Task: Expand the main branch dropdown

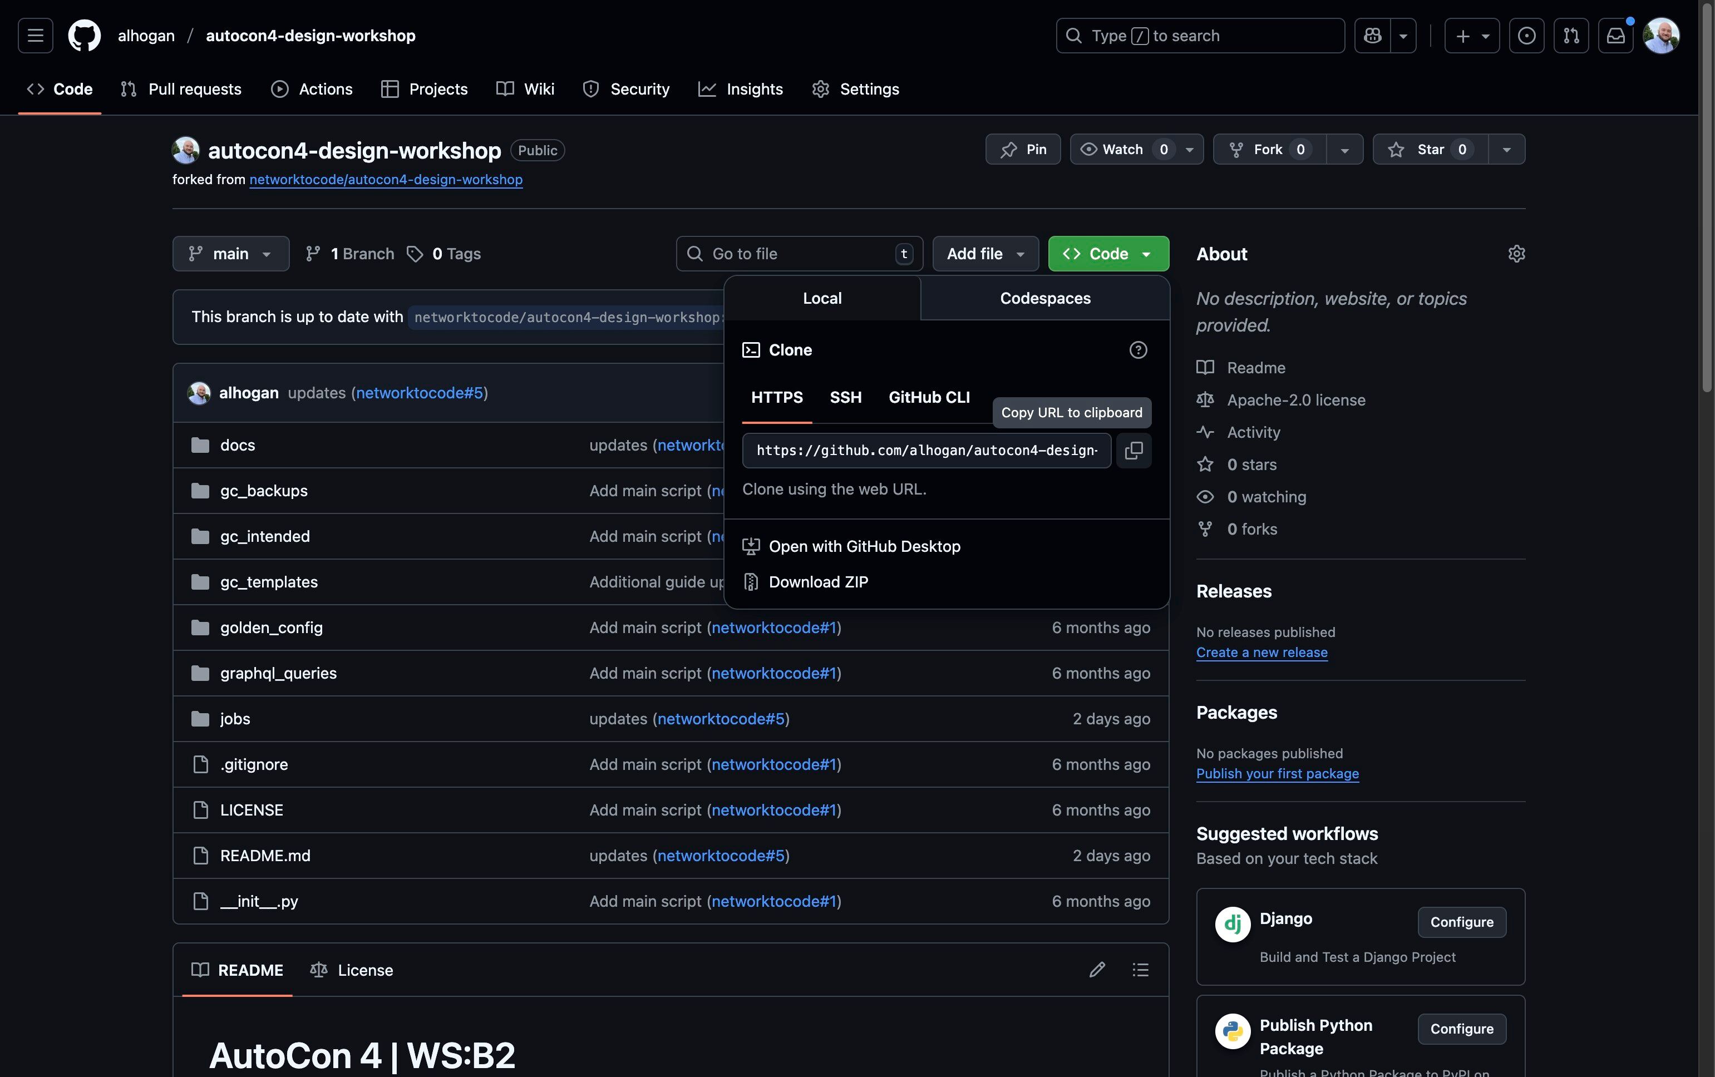Action: (x=231, y=254)
